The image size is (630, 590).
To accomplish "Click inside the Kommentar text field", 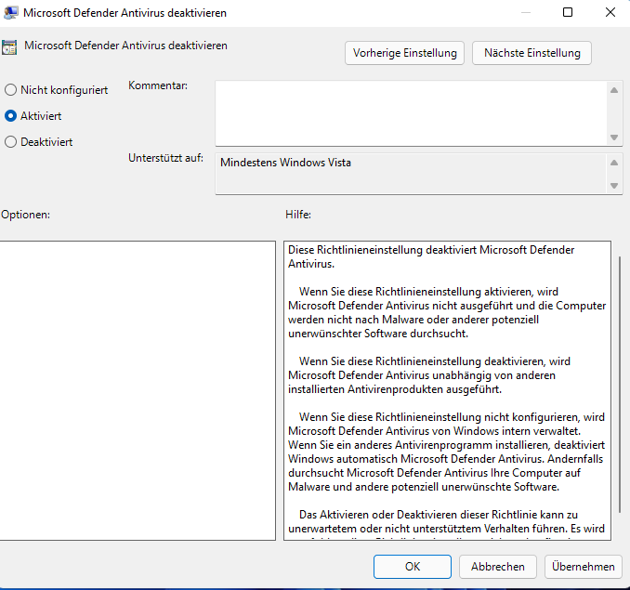I will pos(411,112).
